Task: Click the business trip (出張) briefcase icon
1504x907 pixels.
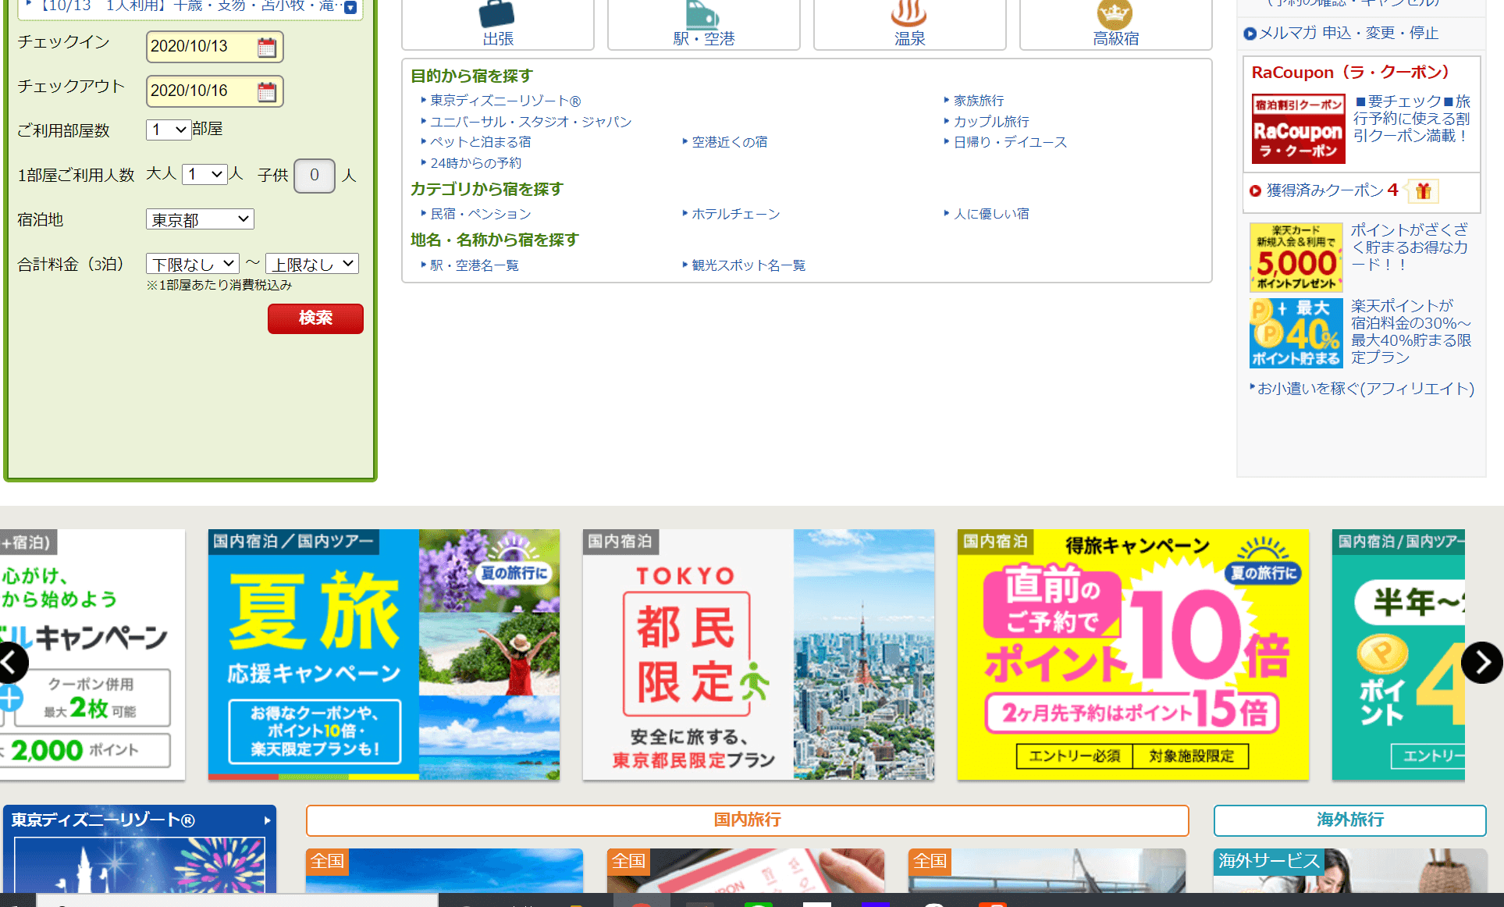Action: click(x=497, y=13)
